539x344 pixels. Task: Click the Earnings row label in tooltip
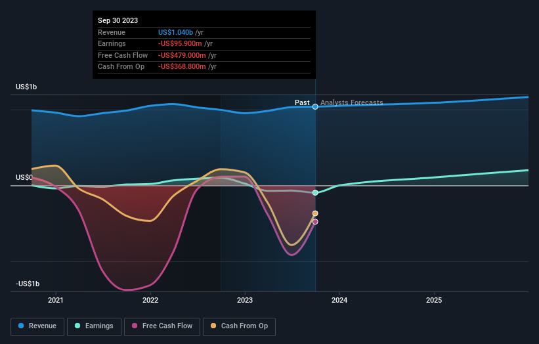pos(112,43)
